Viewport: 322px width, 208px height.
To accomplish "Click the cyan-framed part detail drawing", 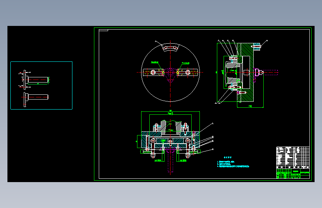I will (41, 85).
